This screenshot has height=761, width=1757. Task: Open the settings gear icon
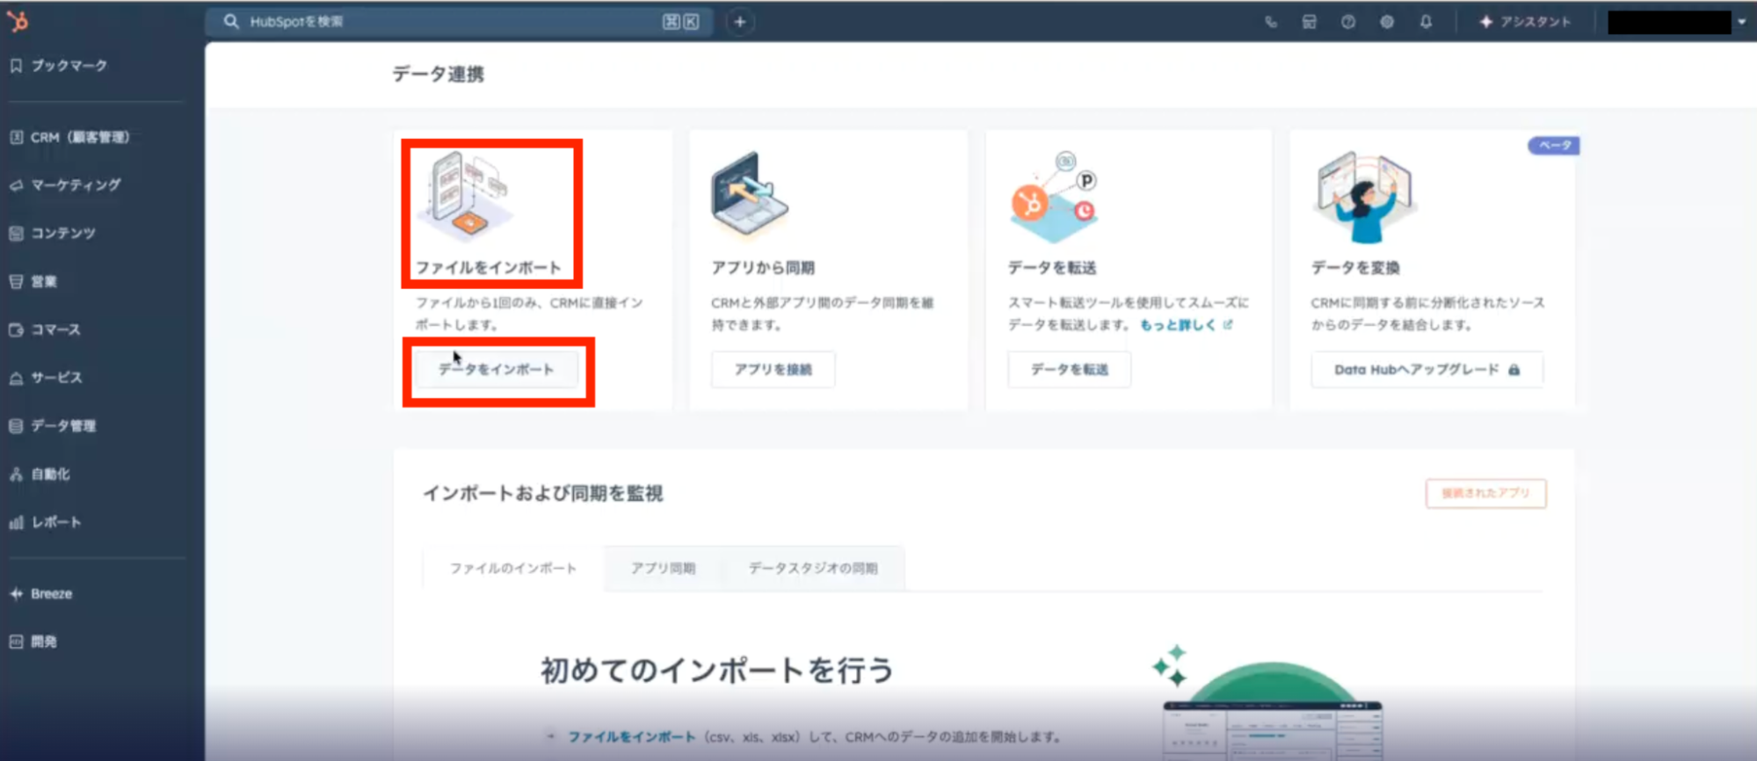(x=1387, y=22)
